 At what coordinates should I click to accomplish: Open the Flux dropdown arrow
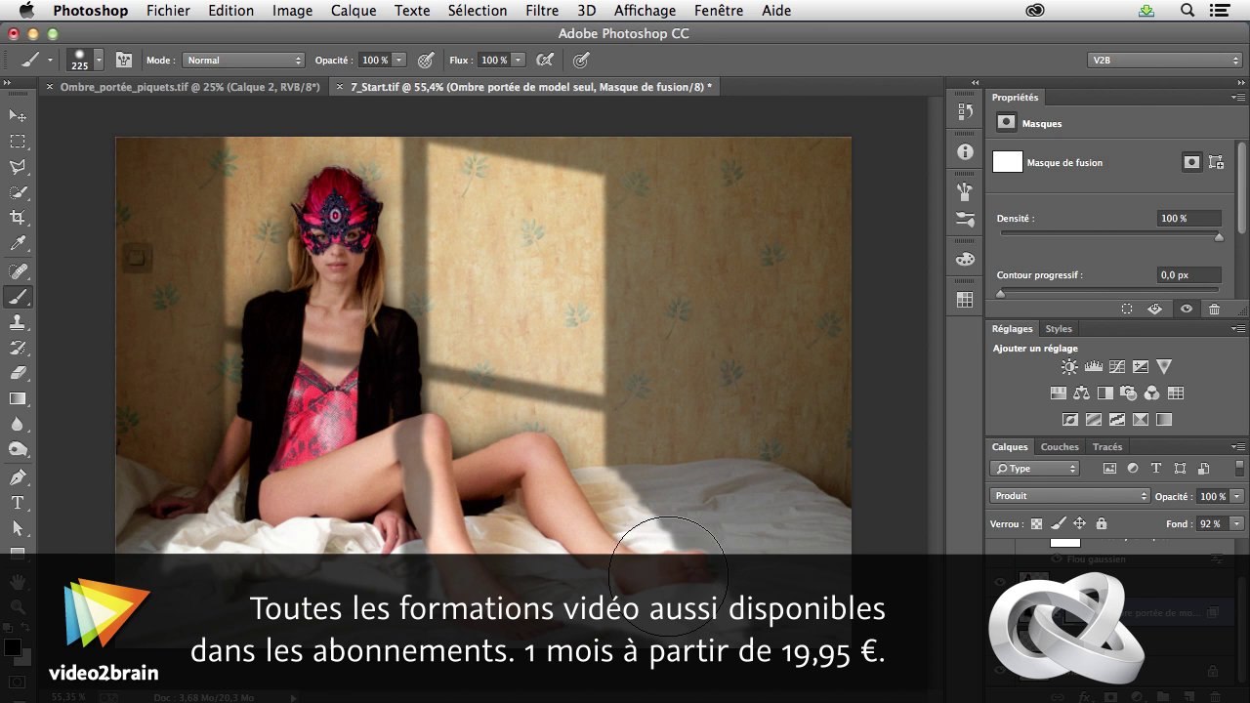pyautogui.click(x=518, y=60)
